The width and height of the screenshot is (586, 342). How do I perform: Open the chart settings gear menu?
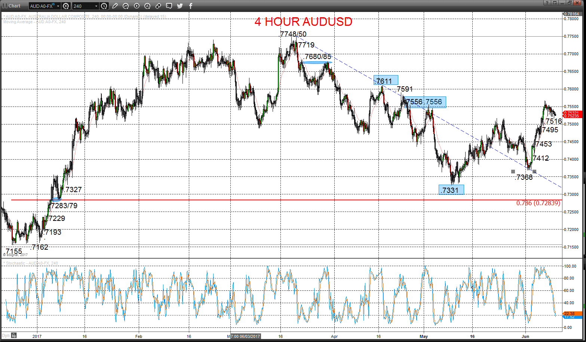click(66, 6)
